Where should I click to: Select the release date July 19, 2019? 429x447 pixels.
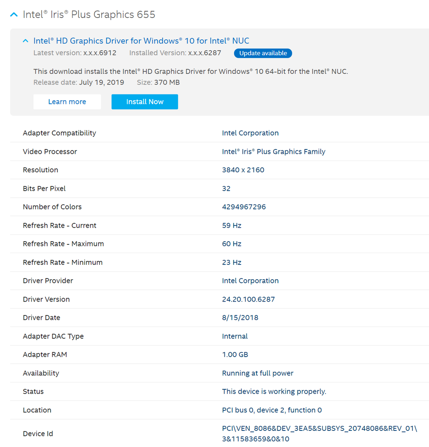tap(102, 82)
